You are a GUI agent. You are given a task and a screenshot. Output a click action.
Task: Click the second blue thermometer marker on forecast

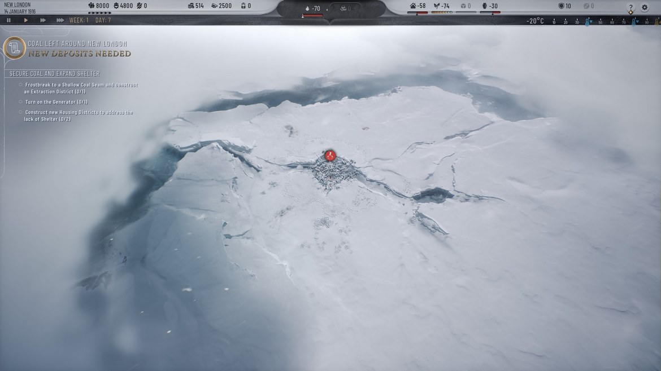click(x=633, y=22)
